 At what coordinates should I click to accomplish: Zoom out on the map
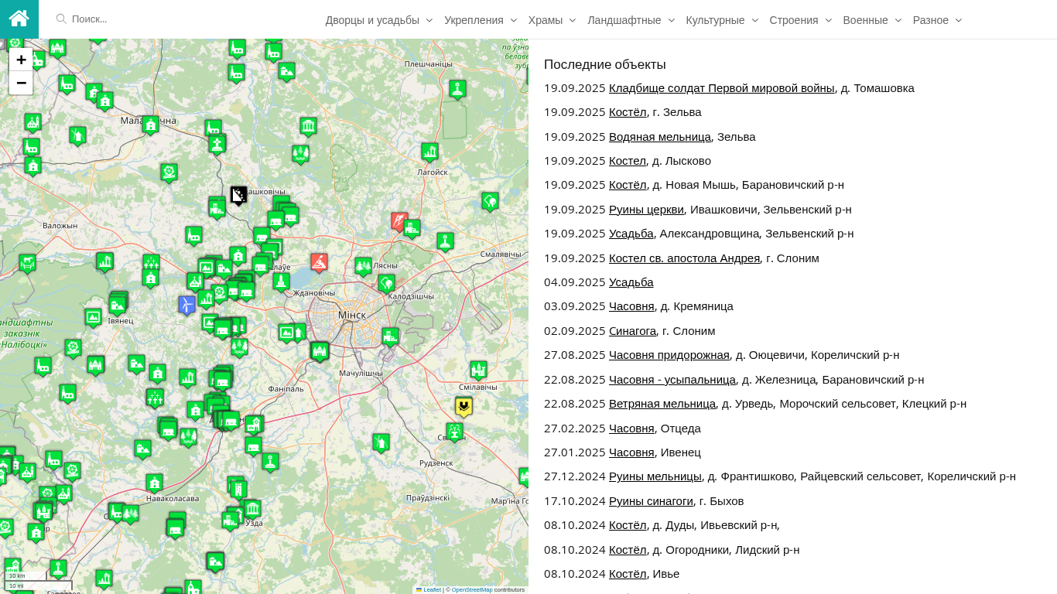tap(21, 83)
